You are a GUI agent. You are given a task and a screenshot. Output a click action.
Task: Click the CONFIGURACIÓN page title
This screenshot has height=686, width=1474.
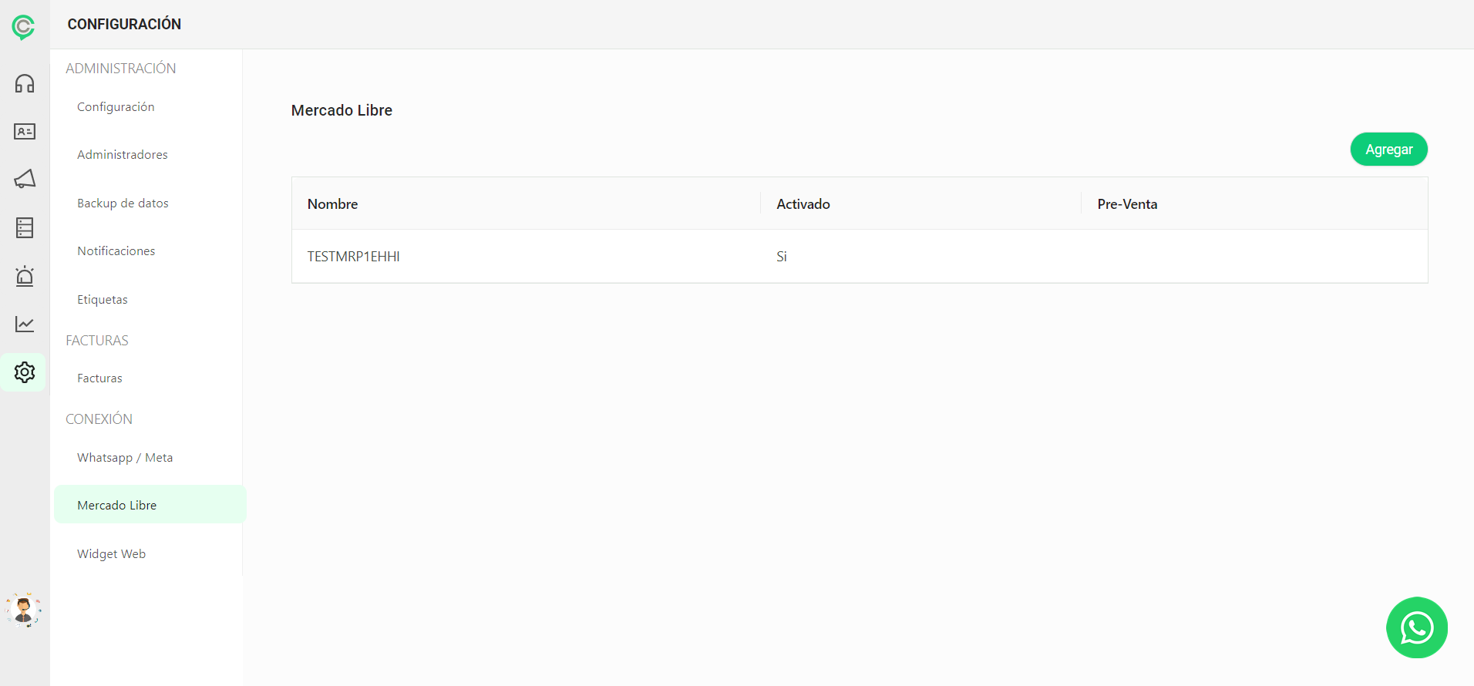tap(124, 25)
